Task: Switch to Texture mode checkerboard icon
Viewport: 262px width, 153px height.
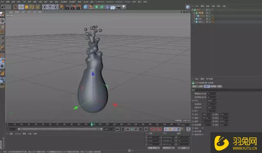Action: [x=2, y=27]
